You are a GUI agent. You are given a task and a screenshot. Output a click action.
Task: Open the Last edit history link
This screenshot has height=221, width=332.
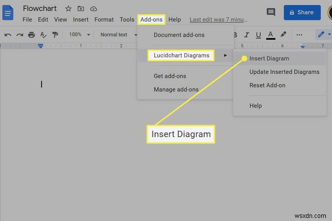click(218, 19)
